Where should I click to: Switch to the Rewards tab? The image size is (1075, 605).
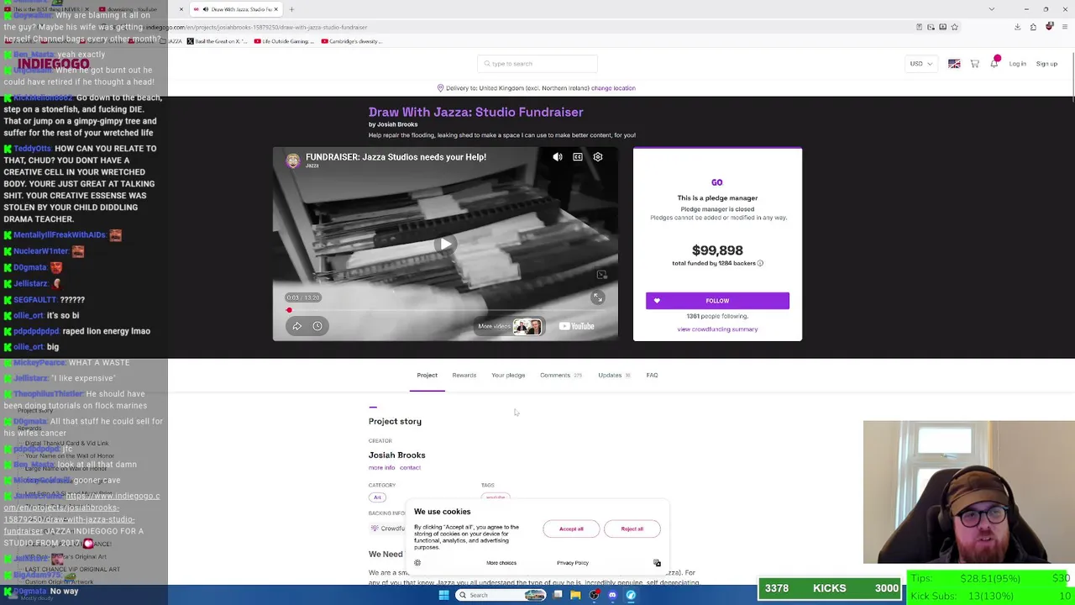(464, 376)
